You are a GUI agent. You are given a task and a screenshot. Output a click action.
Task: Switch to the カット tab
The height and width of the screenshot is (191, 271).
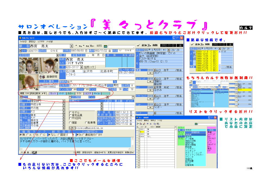pyautogui.click(x=53, y=93)
